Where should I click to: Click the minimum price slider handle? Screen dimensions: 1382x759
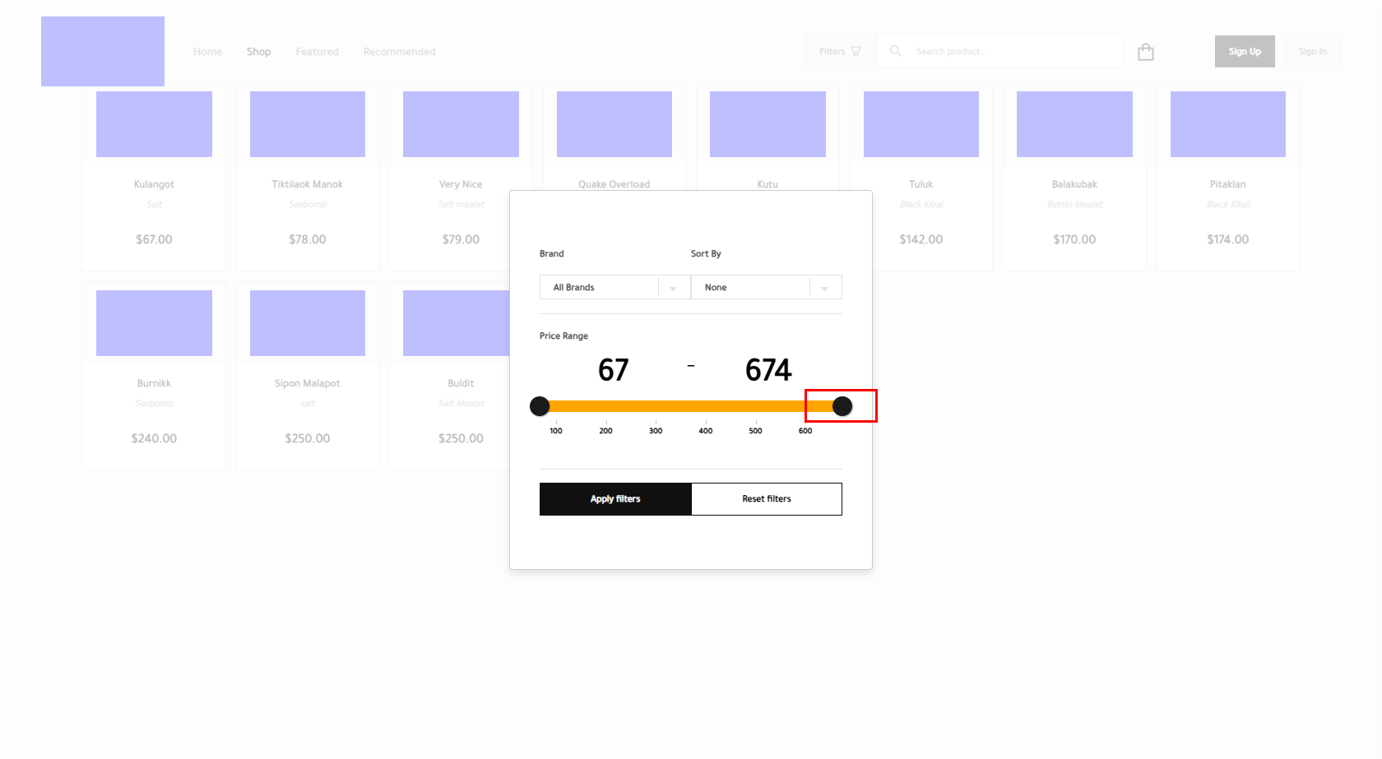click(540, 406)
